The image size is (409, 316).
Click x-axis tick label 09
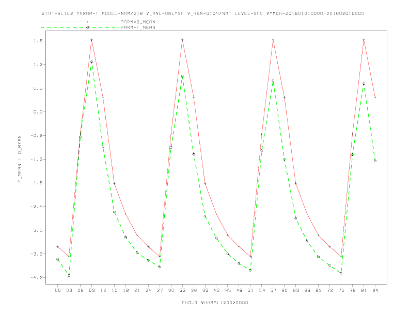[91, 290]
